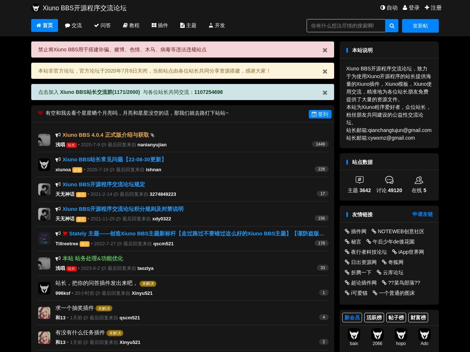Open the 问答 section

pyautogui.click(x=102, y=25)
